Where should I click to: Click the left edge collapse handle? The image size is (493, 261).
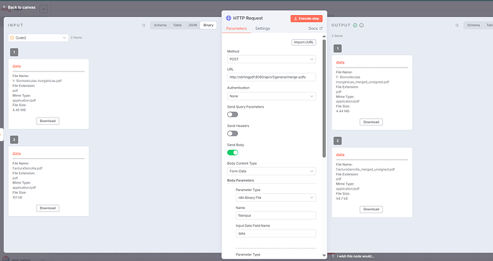[x=1, y=135]
